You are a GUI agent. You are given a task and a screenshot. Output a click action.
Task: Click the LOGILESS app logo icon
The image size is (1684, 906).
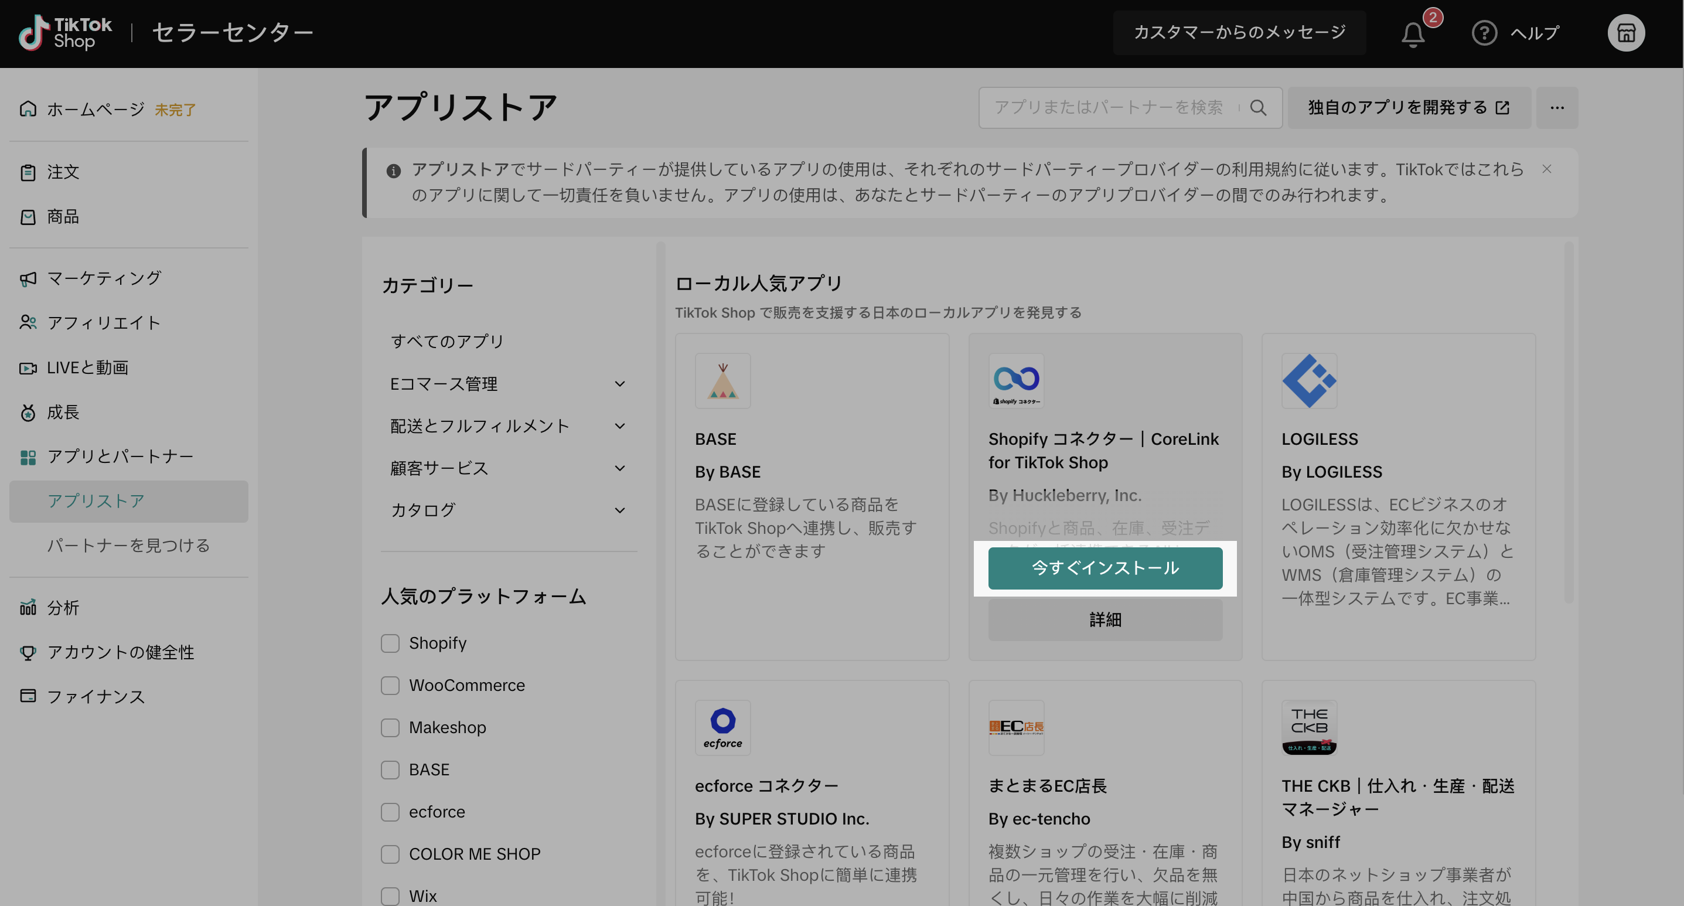(x=1309, y=381)
